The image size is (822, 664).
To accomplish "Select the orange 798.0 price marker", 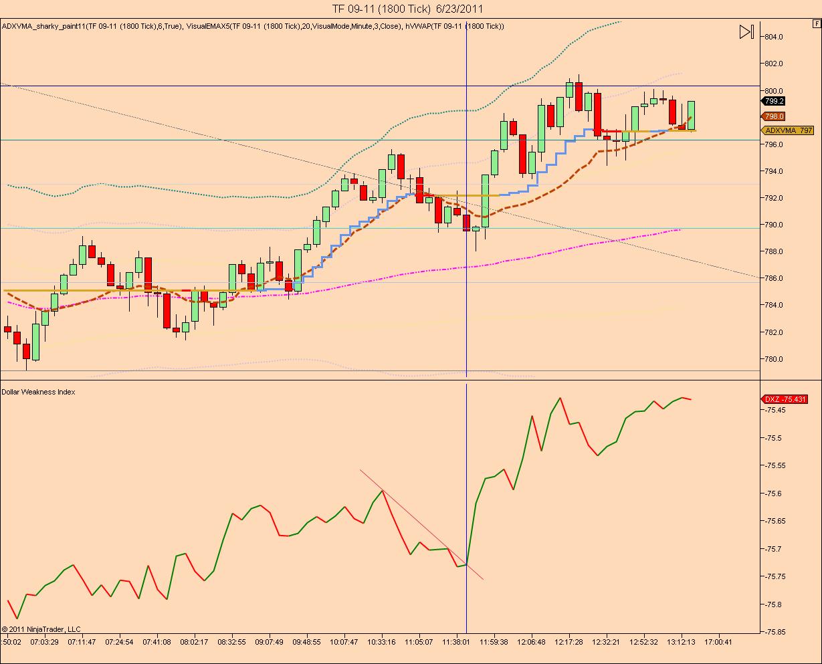I will [x=773, y=116].
